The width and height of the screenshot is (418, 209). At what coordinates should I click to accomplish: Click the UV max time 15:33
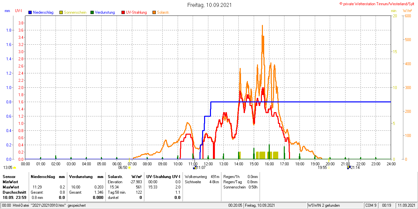tap(153, 187)
